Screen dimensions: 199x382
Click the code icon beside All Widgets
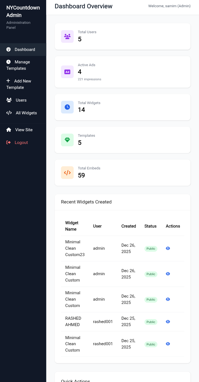(x=9, y=113)
